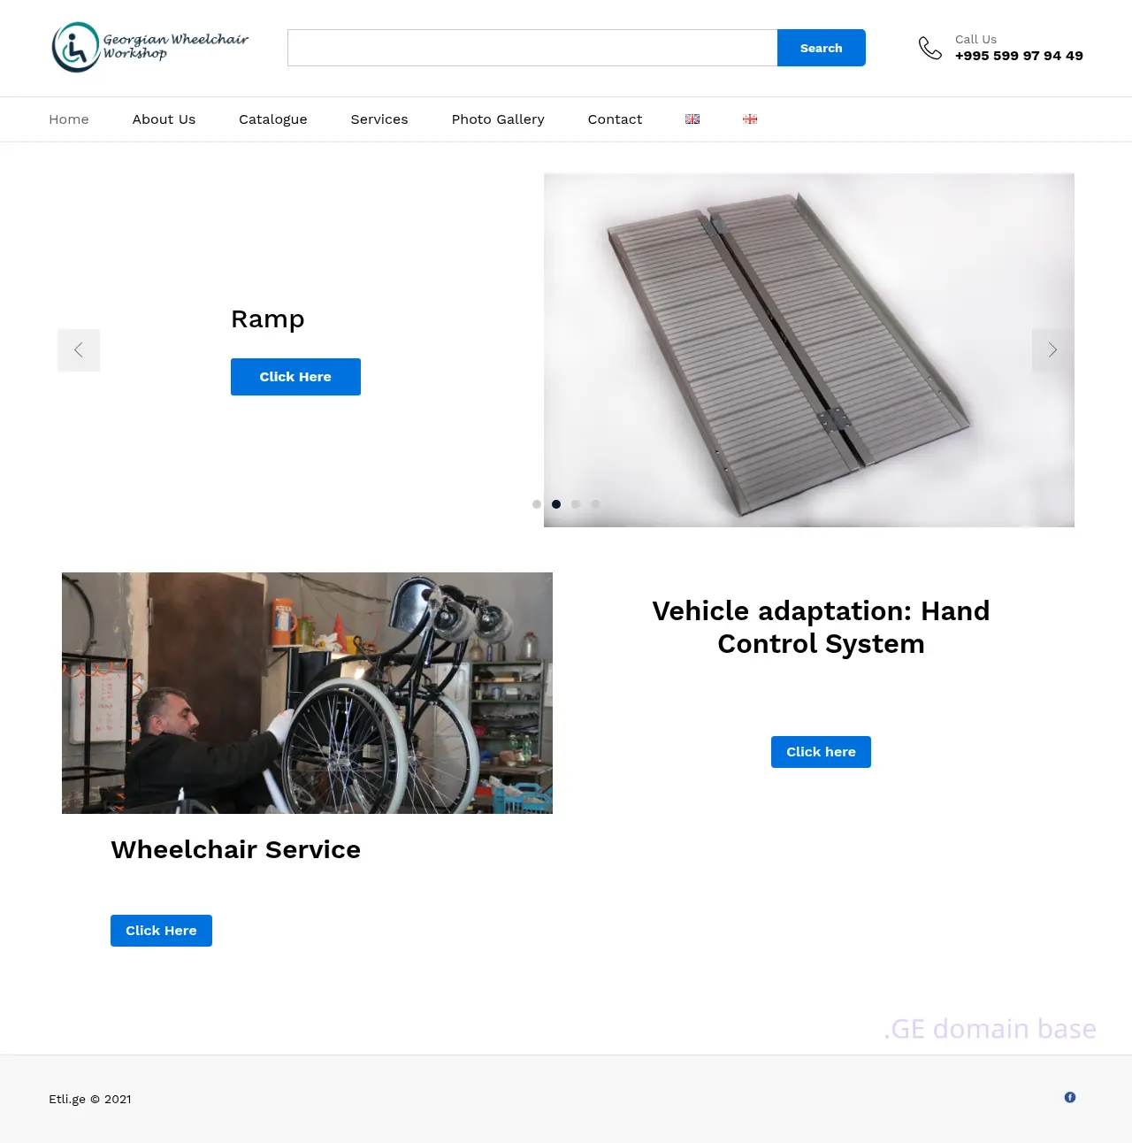Focus the search input field
Image resolution: width=1132 pixels, height=1143 pixels.
tap(532, 48)
